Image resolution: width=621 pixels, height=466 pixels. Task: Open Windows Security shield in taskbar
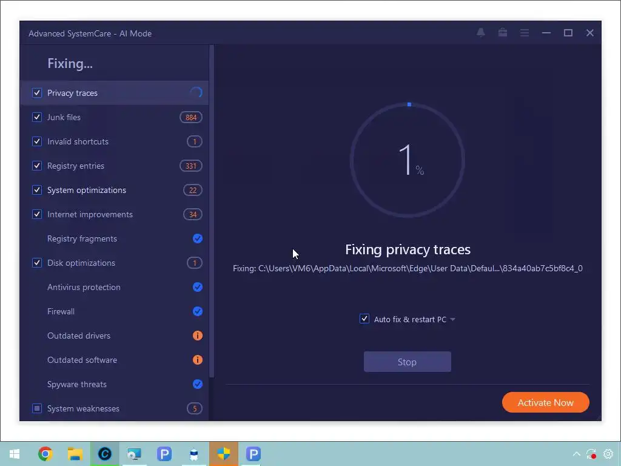point(224,454)
